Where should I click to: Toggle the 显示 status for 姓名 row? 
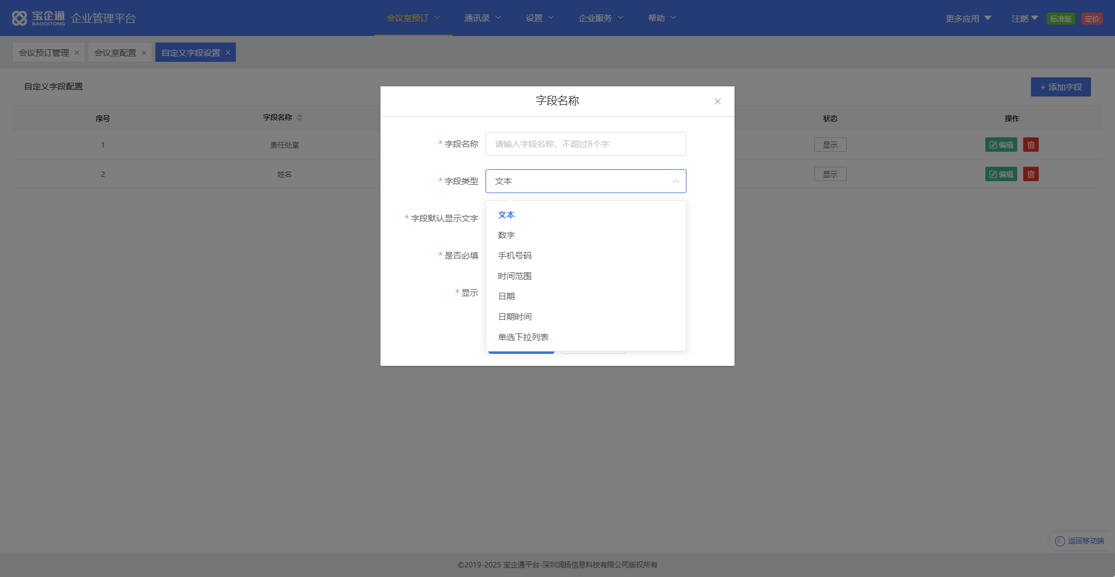coord(830,174)
